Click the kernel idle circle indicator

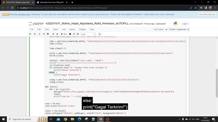(188, 29)
